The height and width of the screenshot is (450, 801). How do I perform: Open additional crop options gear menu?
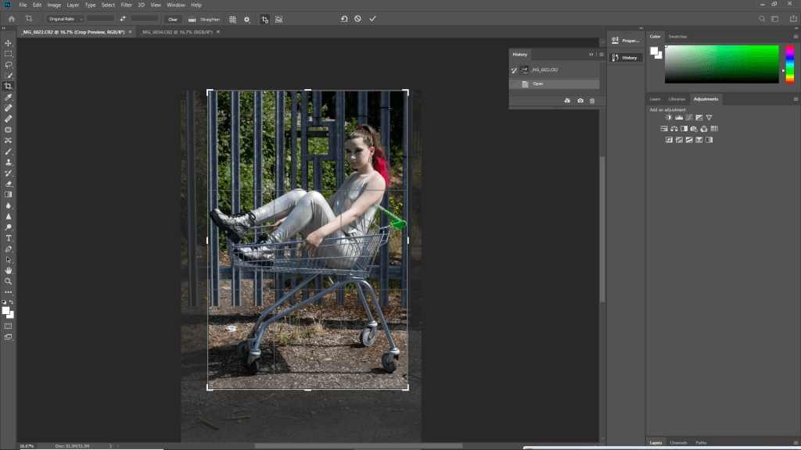pyautogui.click(x=247, y=19)
